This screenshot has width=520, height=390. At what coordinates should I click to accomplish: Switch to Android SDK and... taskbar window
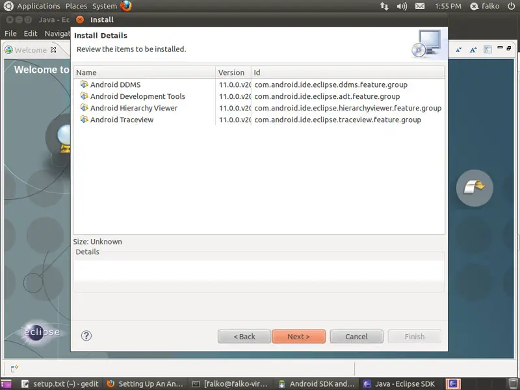point(316,383)
